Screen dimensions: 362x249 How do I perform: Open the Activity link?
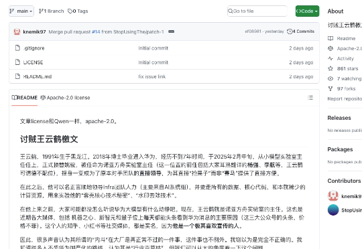[x=345, y=58]
